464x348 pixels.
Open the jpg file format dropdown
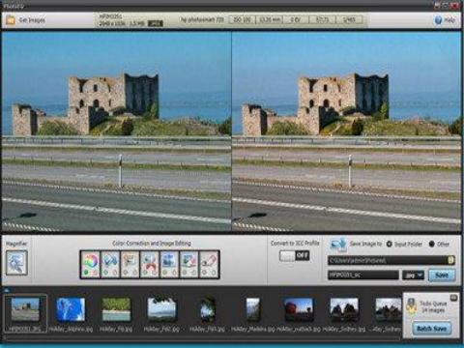click(x=413, y=275)
